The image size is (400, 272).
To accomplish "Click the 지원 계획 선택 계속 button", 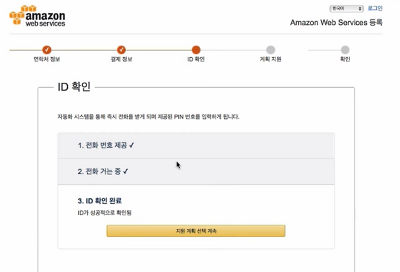I will click(x=196, y=231).
